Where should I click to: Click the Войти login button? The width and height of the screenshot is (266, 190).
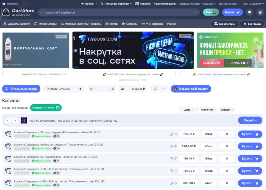pyautogui.click(x=232, y=12)
